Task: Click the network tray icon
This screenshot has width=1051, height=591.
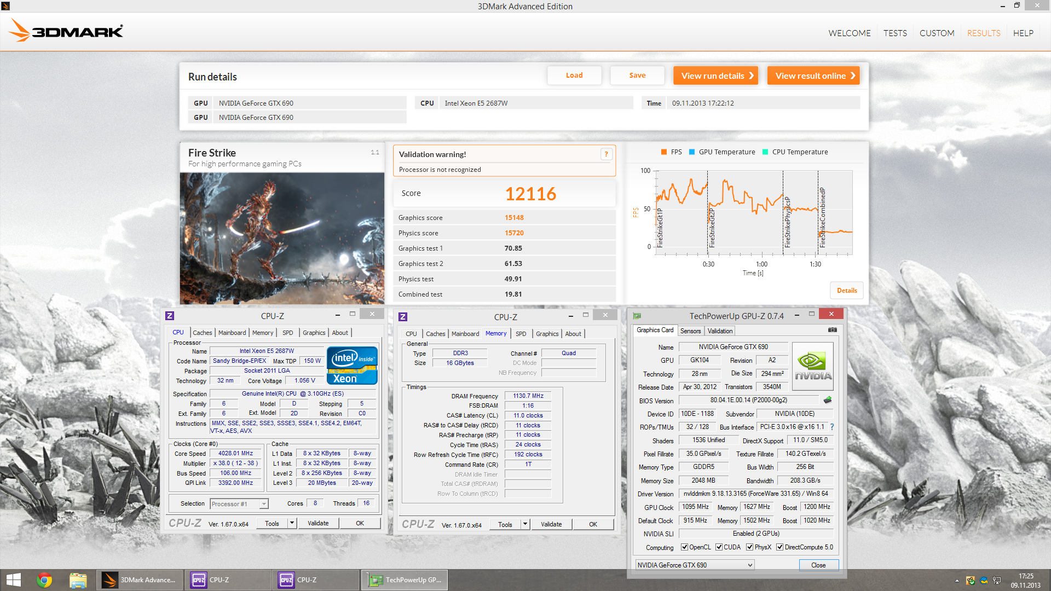Action: (997, 581)
